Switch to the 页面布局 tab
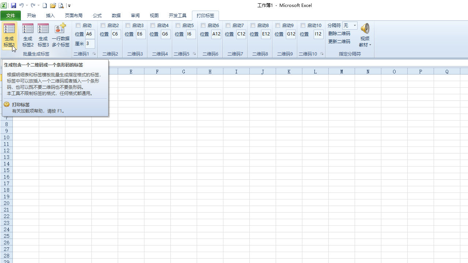The image size is (468, 263). (x=74, y=16)
